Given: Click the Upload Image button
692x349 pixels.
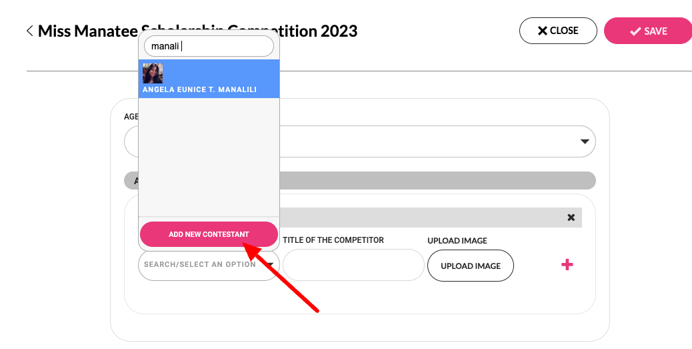Looking at the screenshot, I should coord(470,266).
